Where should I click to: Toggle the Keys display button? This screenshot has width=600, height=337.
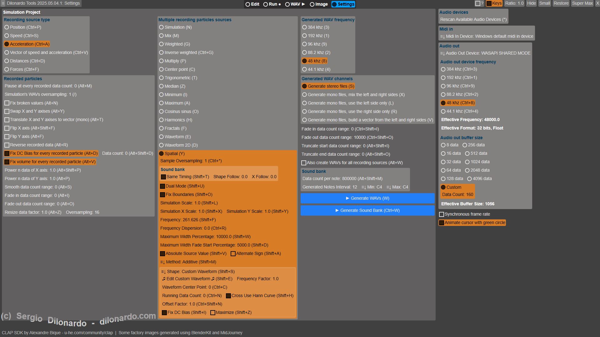coord(494,3)
